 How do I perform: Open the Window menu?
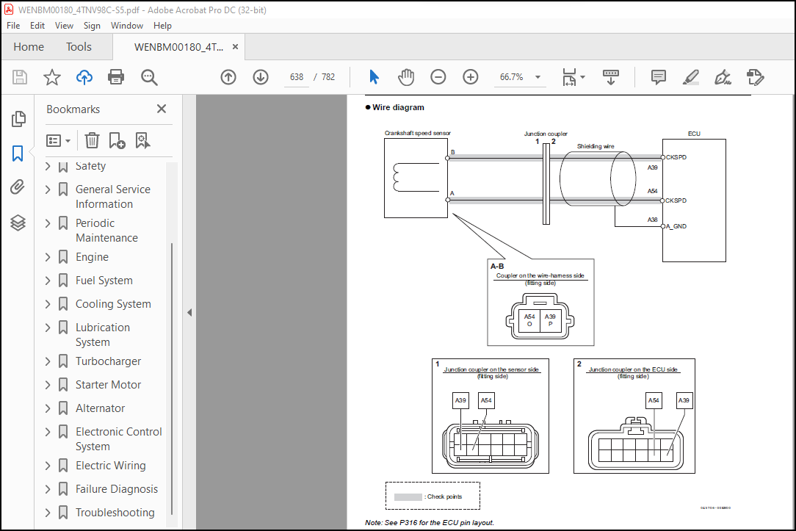pyautogui.click(x=127, y=26)
